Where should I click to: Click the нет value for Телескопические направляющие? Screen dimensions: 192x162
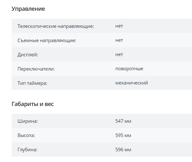pos(119,26)
